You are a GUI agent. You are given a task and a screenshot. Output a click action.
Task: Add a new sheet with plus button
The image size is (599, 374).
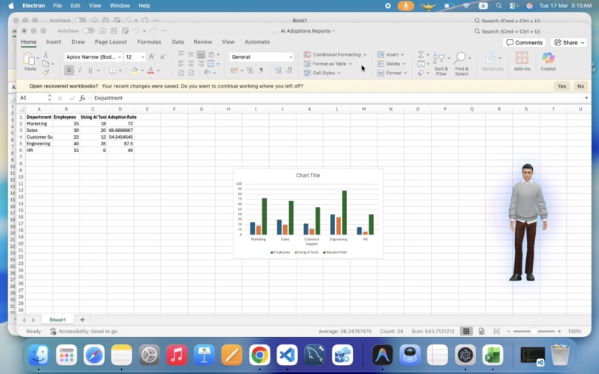[82, 320]
